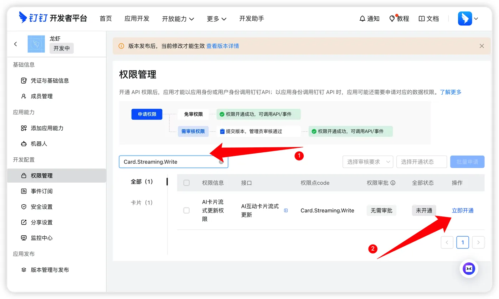Image resolution: width=499 pixels, height=299 pixels.
Task: Check the AI卡片流式更新权限 row checkbox
Action: point(186,210)
